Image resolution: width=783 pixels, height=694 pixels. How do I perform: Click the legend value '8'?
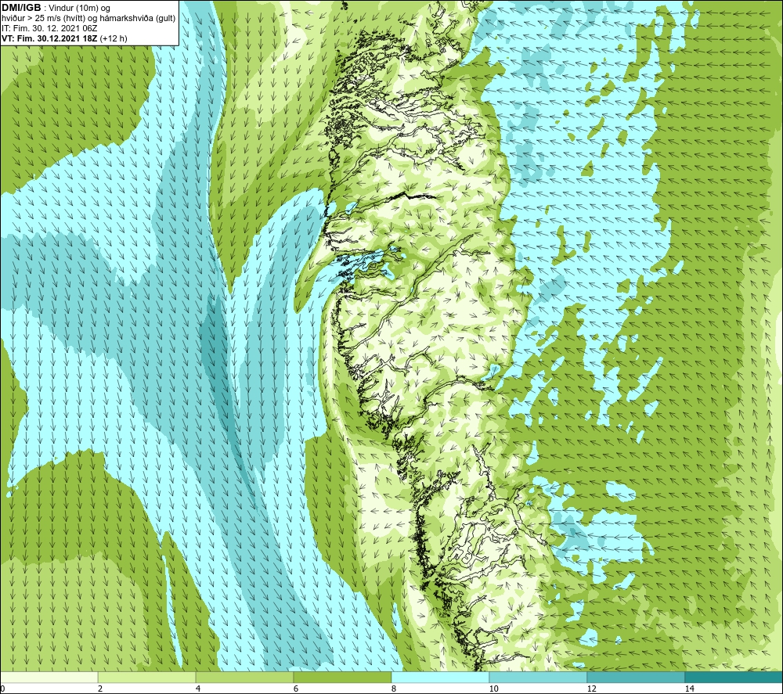(x=394, y=689)
